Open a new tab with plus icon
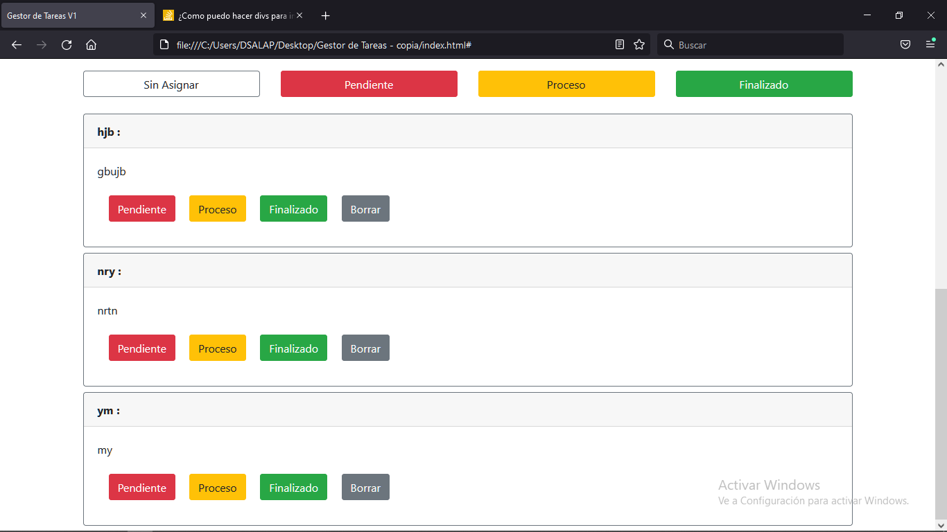The image size is (947, 532). point(326,16)
